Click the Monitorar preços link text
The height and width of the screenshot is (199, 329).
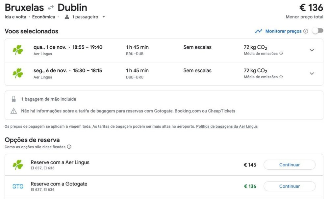283,31
